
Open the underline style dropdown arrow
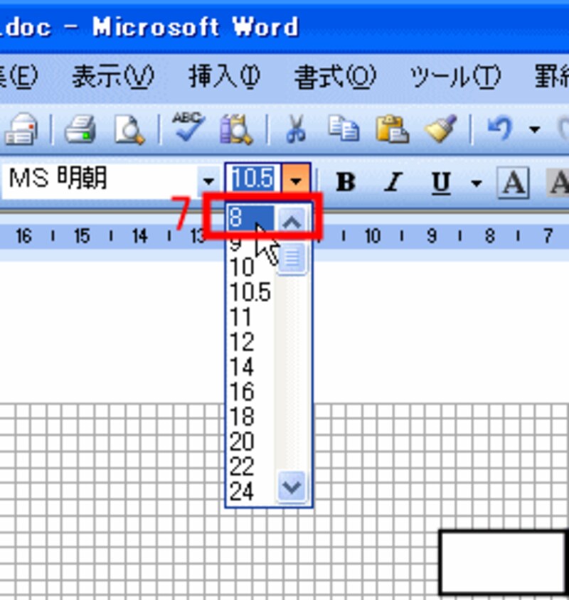(x=475, y=183)
